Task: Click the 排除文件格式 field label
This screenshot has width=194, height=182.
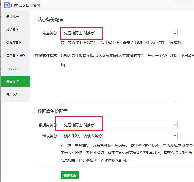Action: click(46, 55)
